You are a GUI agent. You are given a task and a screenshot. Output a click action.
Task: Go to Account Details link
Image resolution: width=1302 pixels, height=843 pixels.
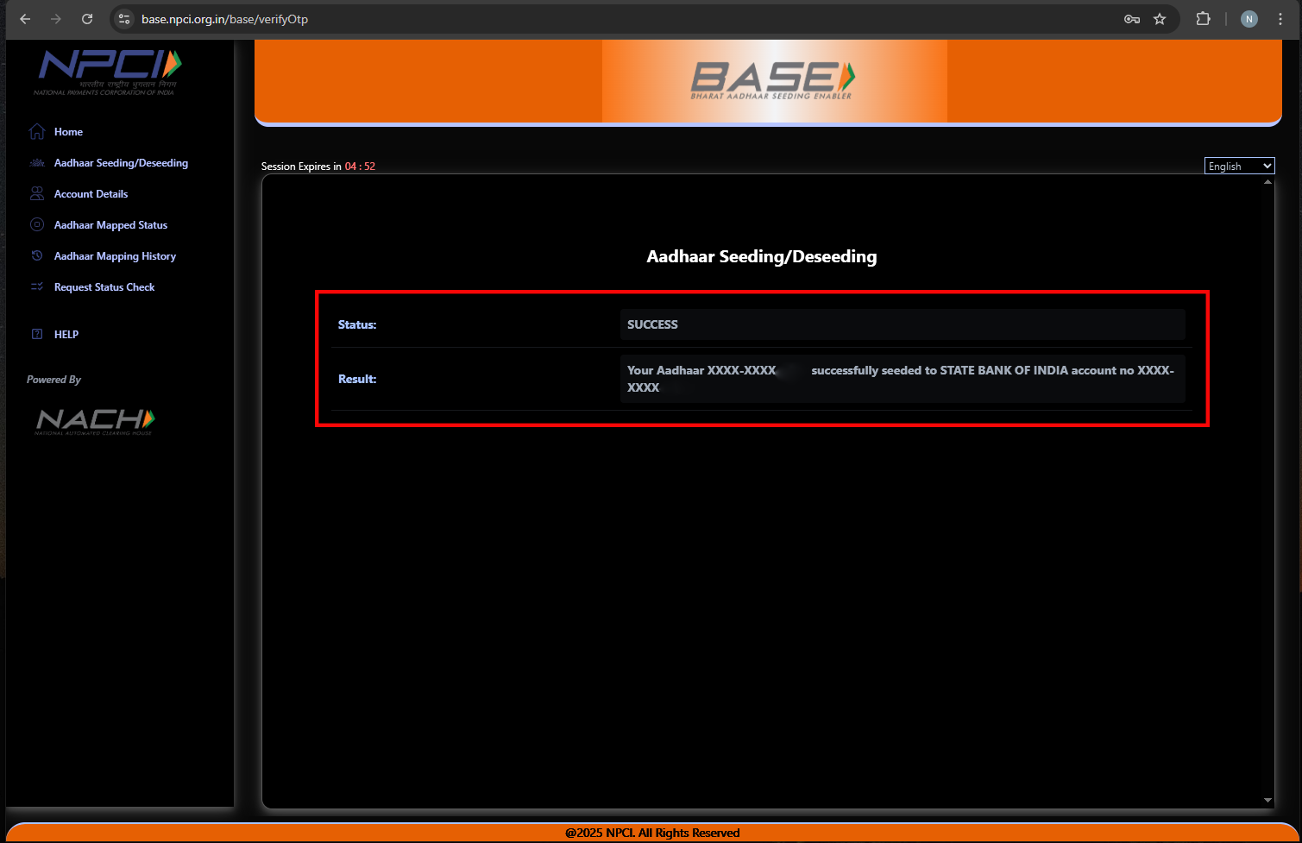pyautogui.click(x=91, y=194)
